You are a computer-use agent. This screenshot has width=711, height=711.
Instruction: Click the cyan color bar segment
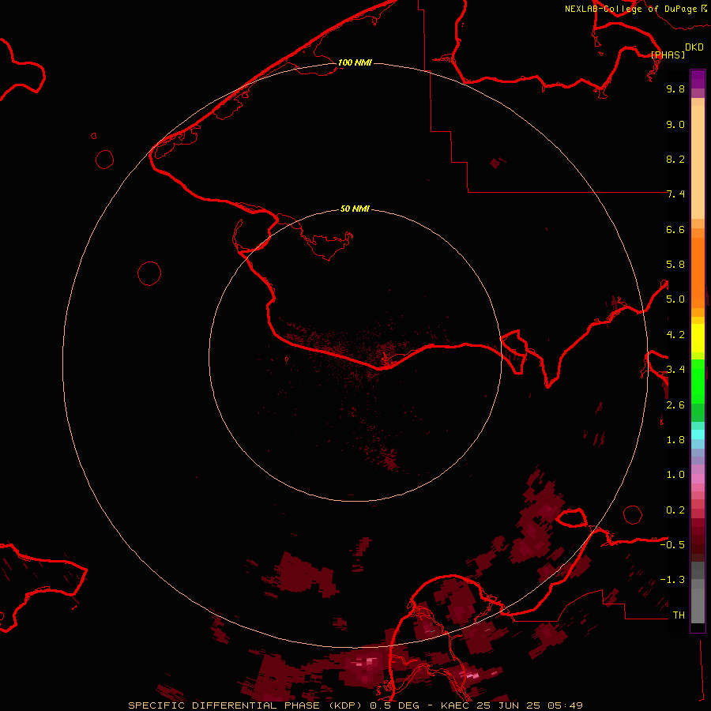tap(698, 434)
